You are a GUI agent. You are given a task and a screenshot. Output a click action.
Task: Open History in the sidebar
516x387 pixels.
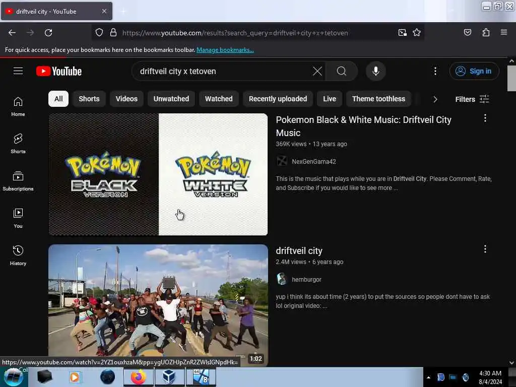(x=18, y=255)
